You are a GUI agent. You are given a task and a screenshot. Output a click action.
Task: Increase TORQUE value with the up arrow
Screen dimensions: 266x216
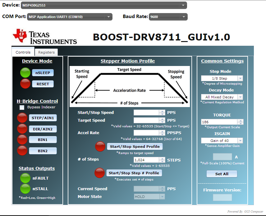(x=241, y=120)
